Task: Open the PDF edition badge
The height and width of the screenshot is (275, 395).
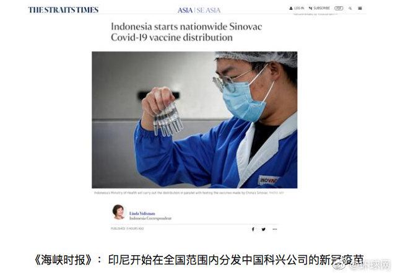Action: (x=339, y=8)
